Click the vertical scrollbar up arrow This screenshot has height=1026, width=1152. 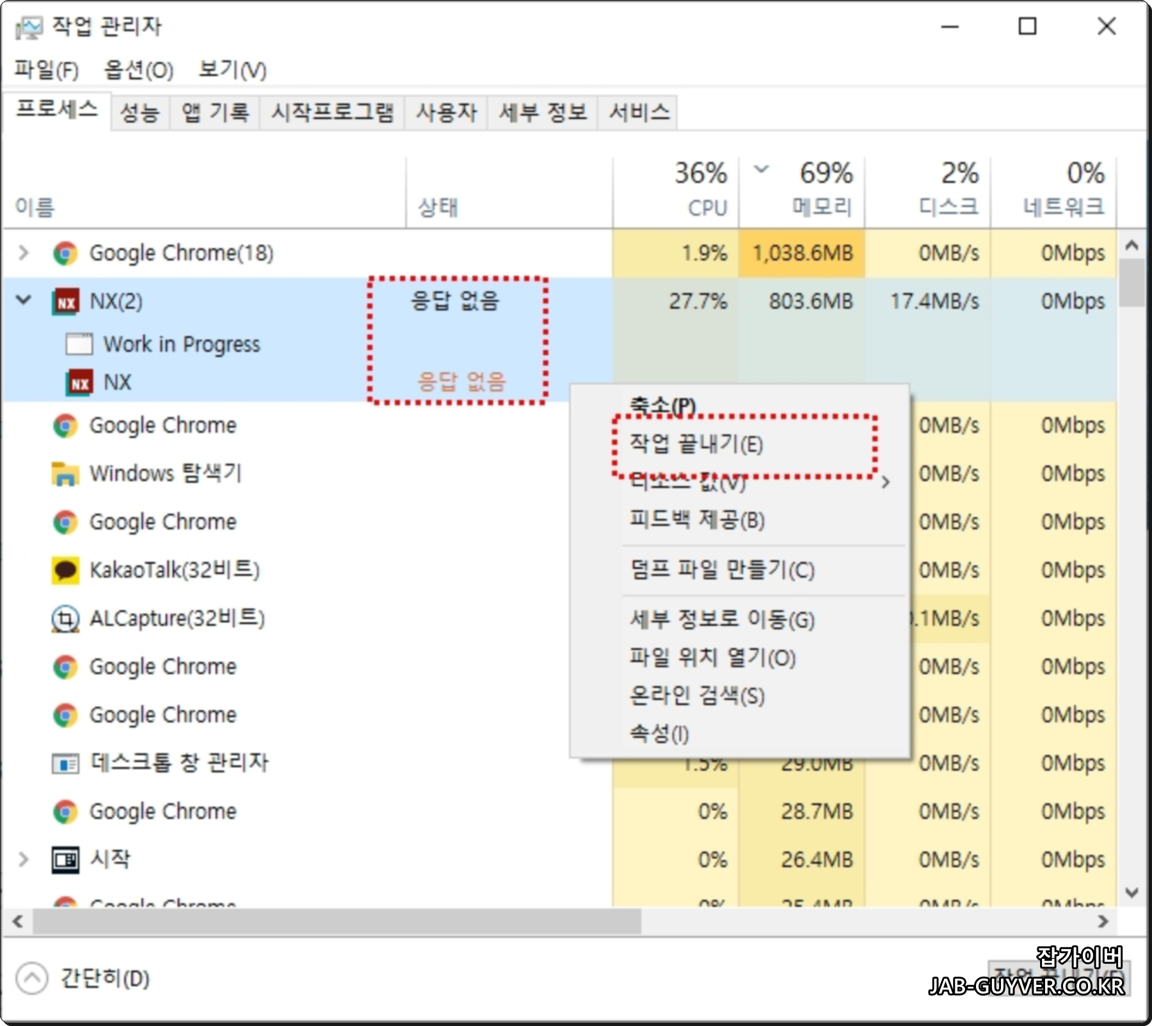point(1132,245)
